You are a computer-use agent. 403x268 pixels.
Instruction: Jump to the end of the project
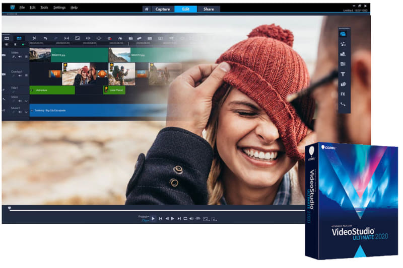tap(179, 219)
